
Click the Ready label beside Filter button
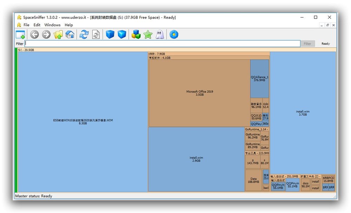pyautogui.click(x=326, y=44)
